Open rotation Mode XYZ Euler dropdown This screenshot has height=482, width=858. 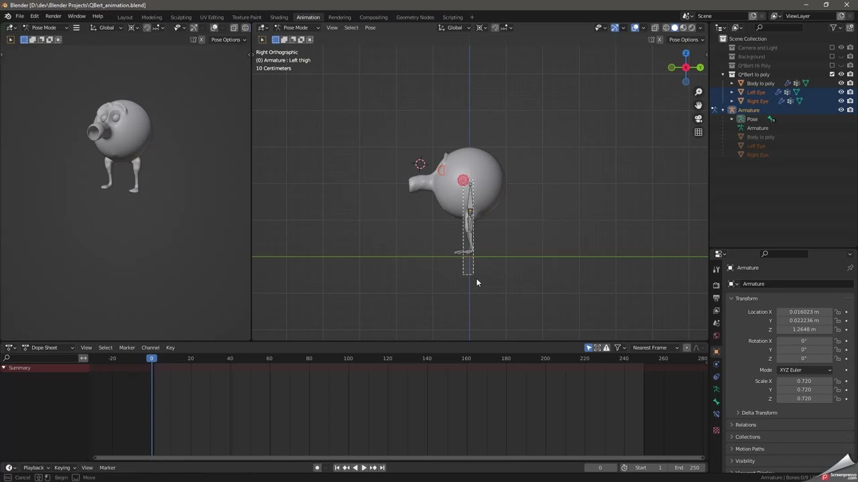coord(804,370)
